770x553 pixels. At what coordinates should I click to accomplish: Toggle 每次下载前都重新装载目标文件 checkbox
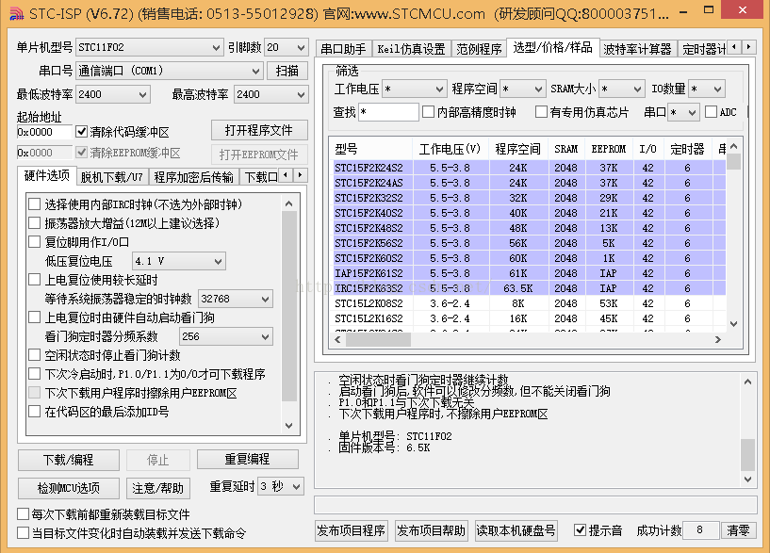click(x=23, y=514)
